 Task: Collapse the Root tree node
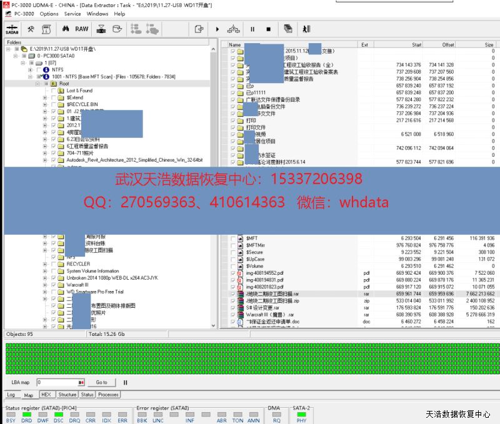click(x=37, y=84)
